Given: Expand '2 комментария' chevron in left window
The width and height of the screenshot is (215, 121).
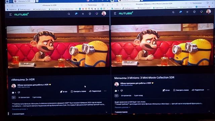Looking at the screenshot, I should 106,112.
